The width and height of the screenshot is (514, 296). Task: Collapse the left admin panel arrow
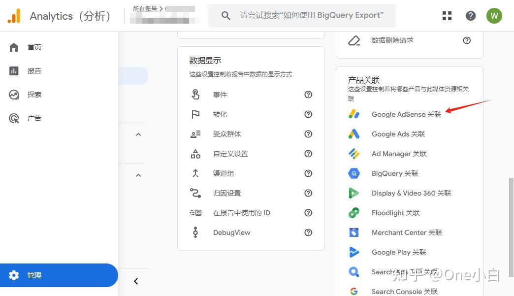point(136,281)
